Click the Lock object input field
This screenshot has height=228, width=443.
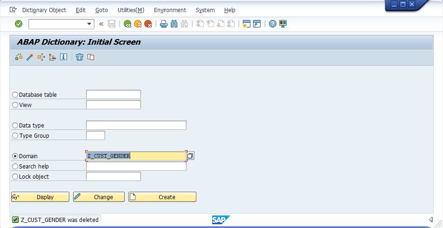113,176
